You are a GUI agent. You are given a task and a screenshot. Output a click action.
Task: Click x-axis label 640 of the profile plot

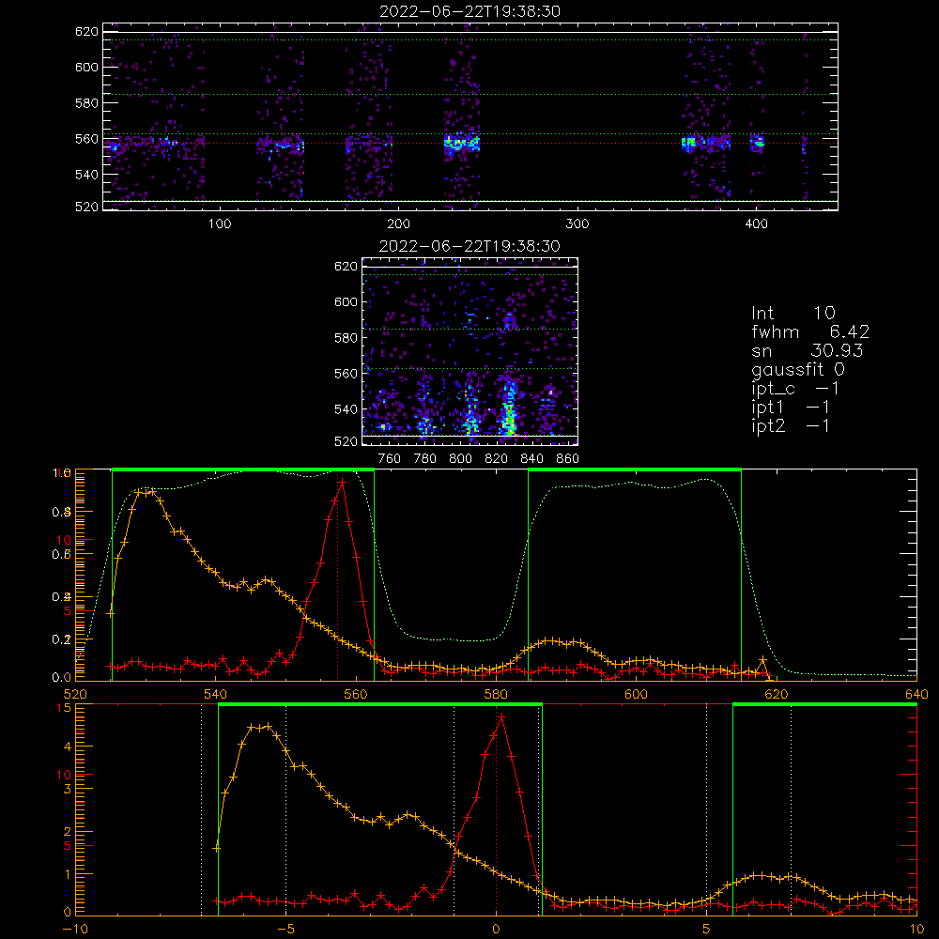(x=916, y=694)
